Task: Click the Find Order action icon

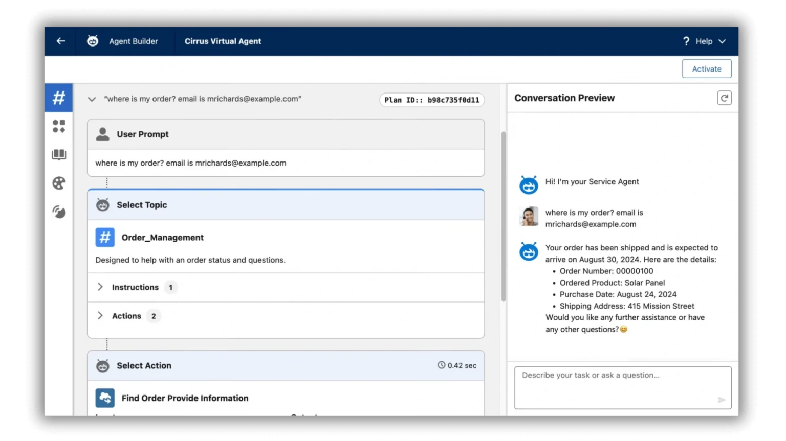Action: pyautogui.click(x=105, y=398)
